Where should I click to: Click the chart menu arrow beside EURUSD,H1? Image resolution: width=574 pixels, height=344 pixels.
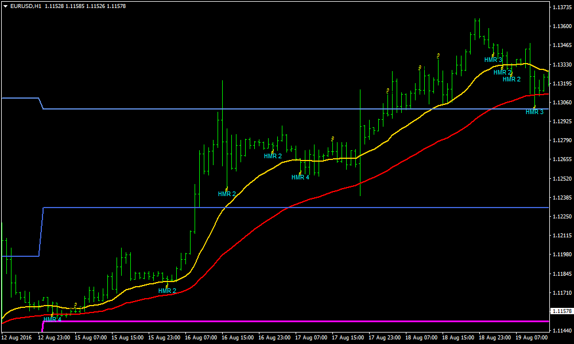[5, 6]
